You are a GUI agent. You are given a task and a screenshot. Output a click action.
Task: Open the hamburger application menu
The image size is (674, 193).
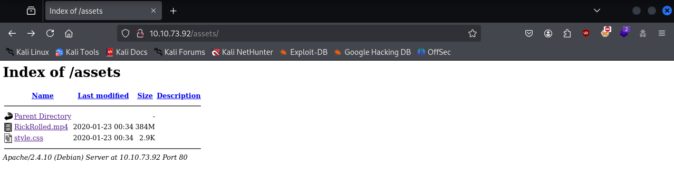pos(662,33)
